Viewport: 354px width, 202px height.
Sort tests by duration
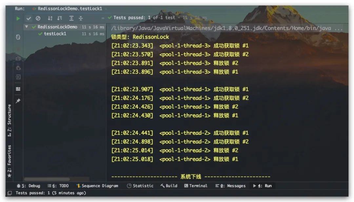pos(59,18)
